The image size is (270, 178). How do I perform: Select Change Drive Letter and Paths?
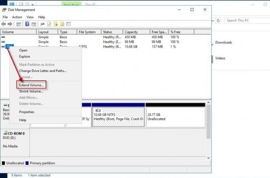tap(43, 71)
